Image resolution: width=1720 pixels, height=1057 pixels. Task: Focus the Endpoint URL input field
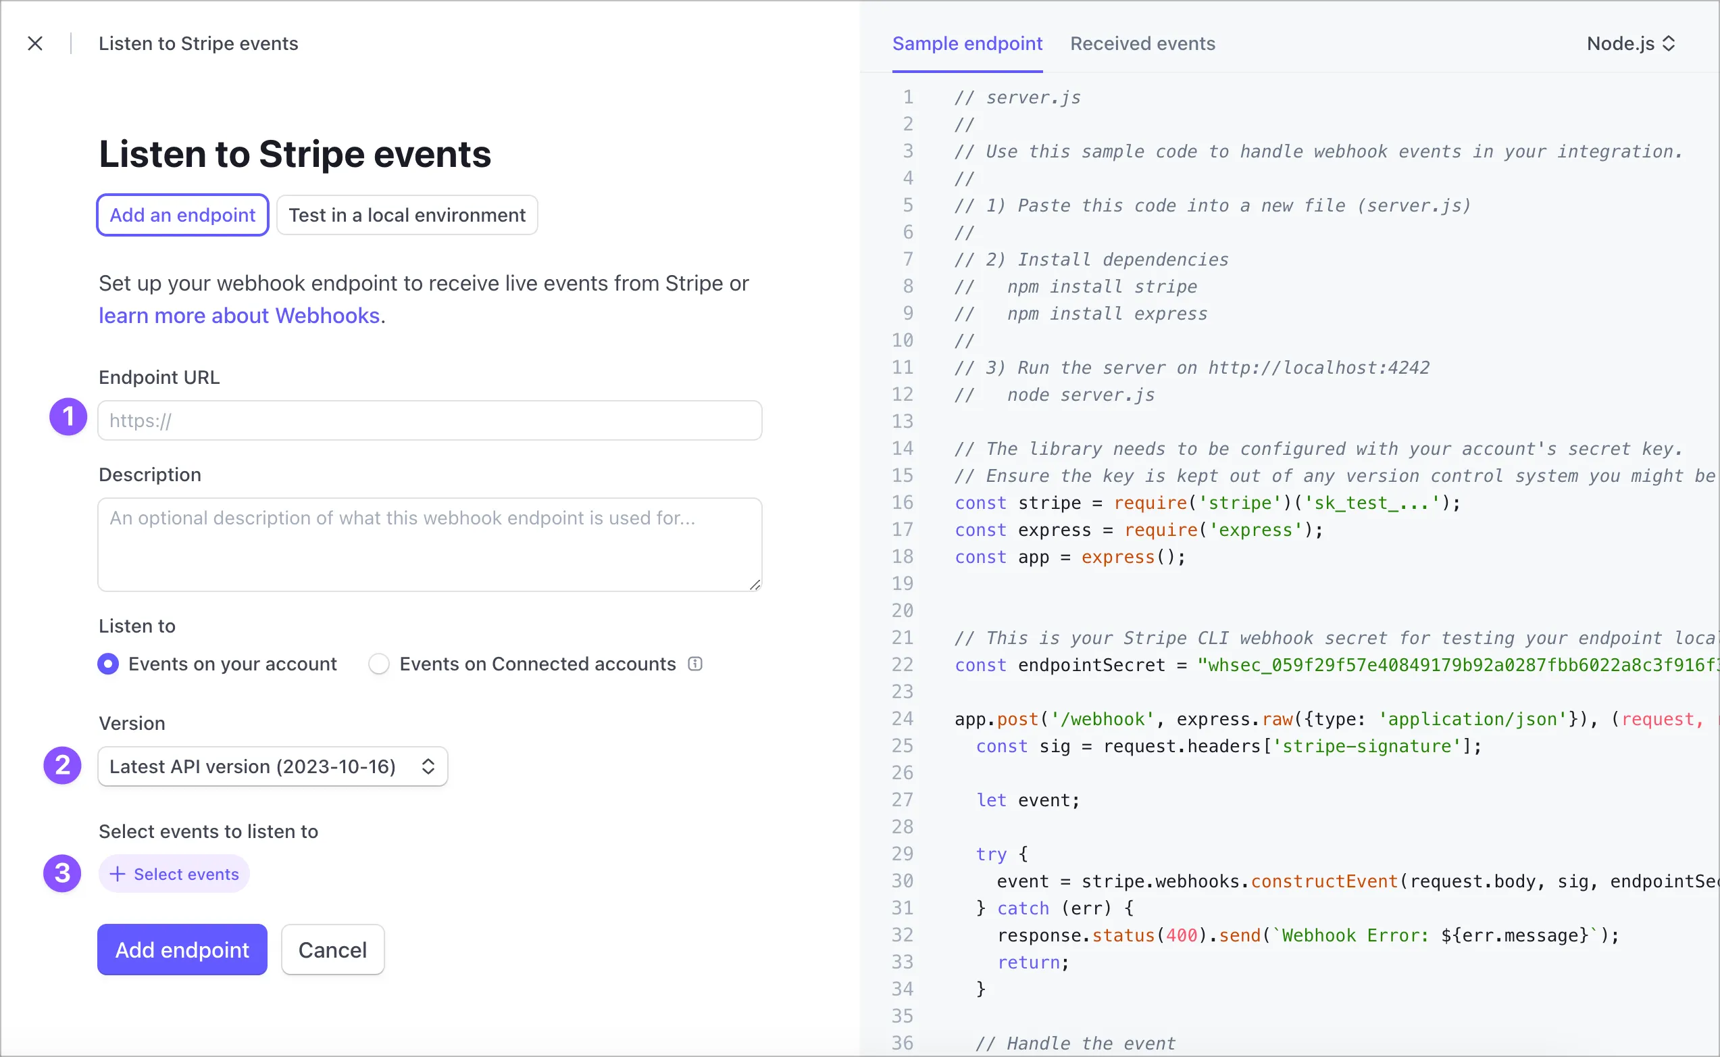coord(429,420)
